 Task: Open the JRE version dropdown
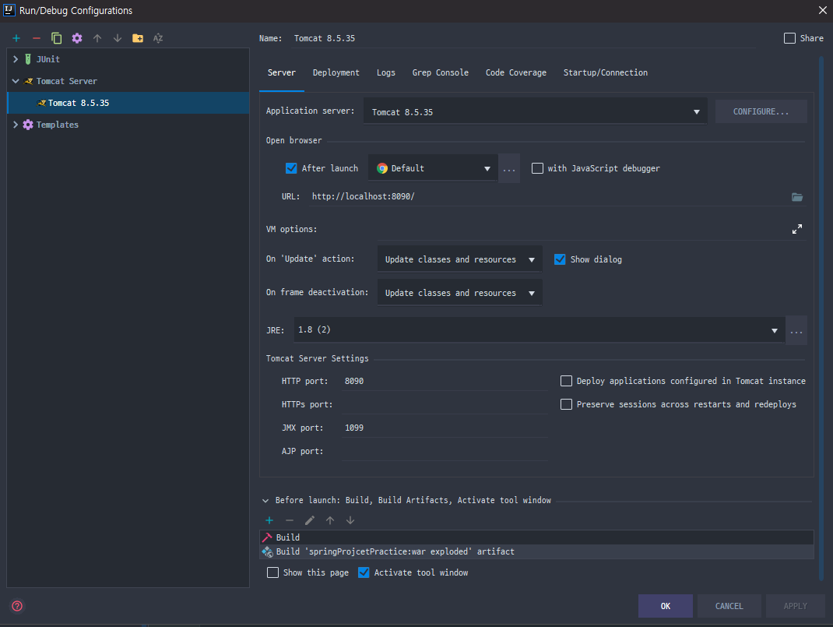pyautogui.click(x=540, y=330)
